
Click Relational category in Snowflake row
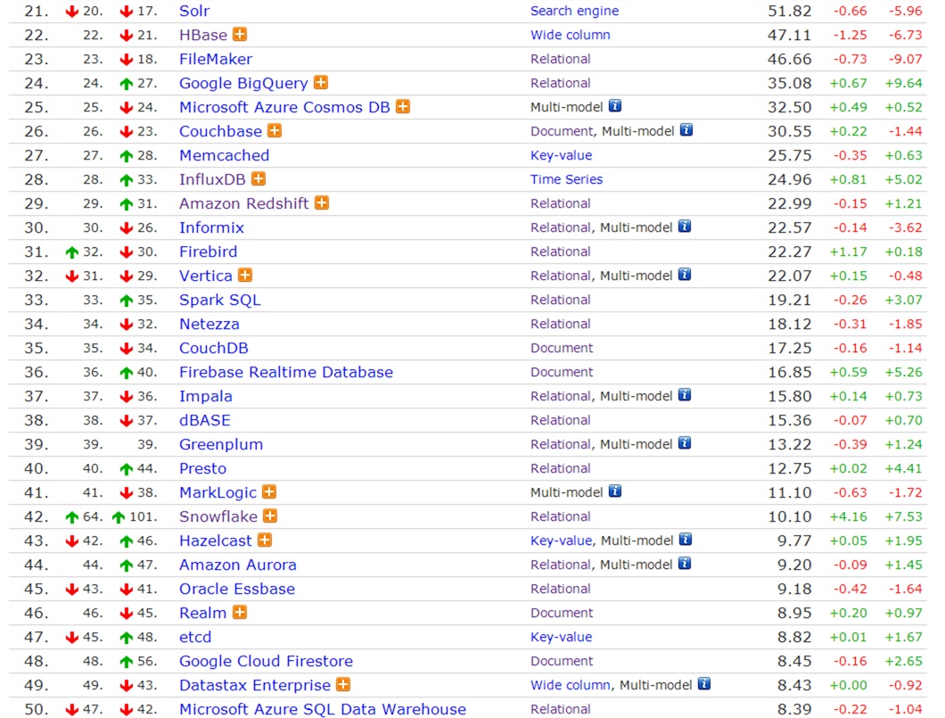coord(561,516)
